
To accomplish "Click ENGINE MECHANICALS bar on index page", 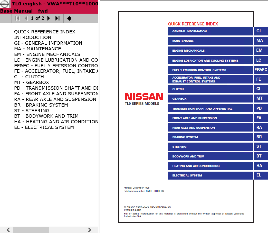I will pos(210,51).
